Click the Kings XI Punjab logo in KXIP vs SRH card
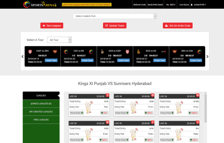 click(x=30, y=51)
